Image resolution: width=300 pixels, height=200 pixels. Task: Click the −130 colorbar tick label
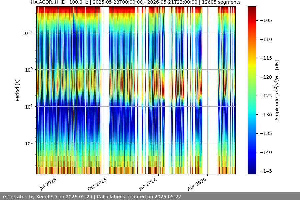coord(266,115)
